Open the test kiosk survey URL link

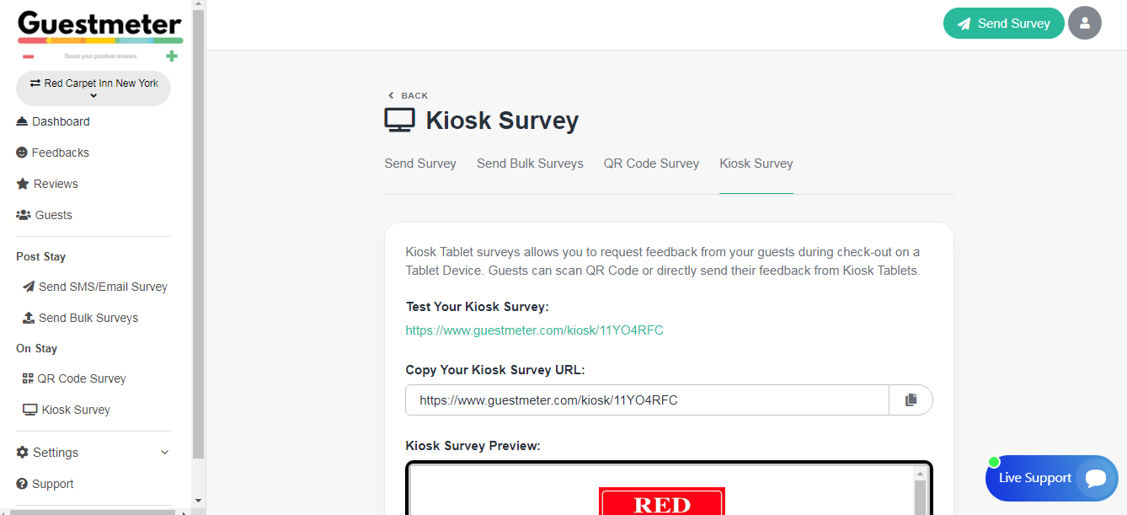coord(534,330)
